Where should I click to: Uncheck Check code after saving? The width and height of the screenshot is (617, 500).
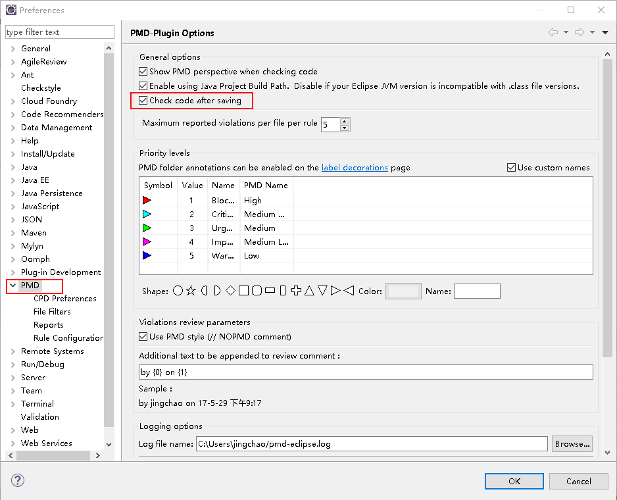coord(143,101)
